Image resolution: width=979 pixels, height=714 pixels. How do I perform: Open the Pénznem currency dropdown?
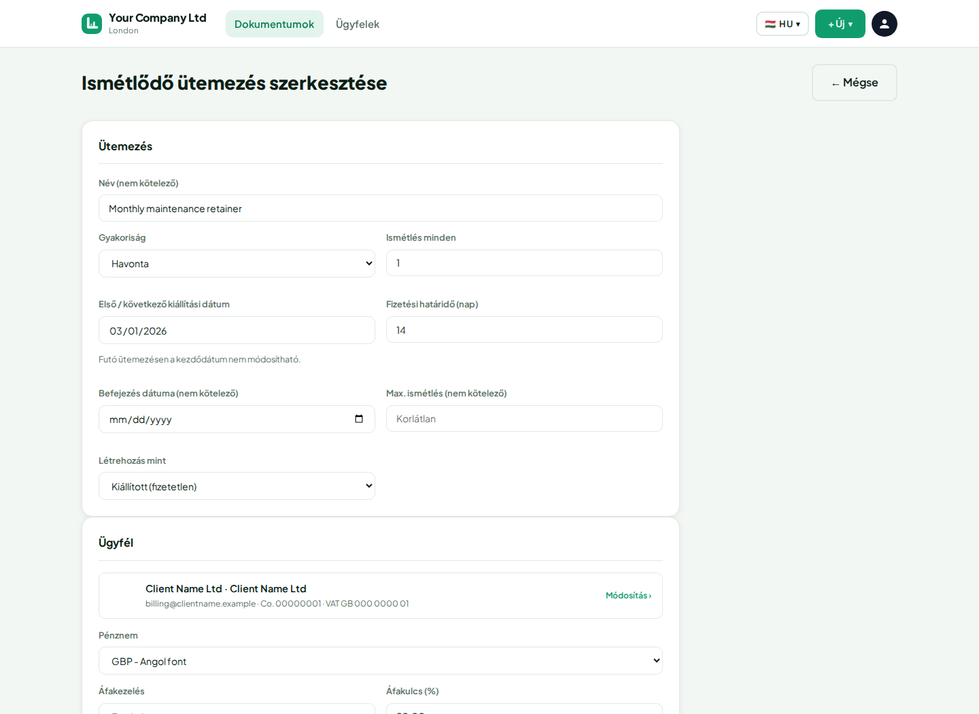tap(381, 661)
